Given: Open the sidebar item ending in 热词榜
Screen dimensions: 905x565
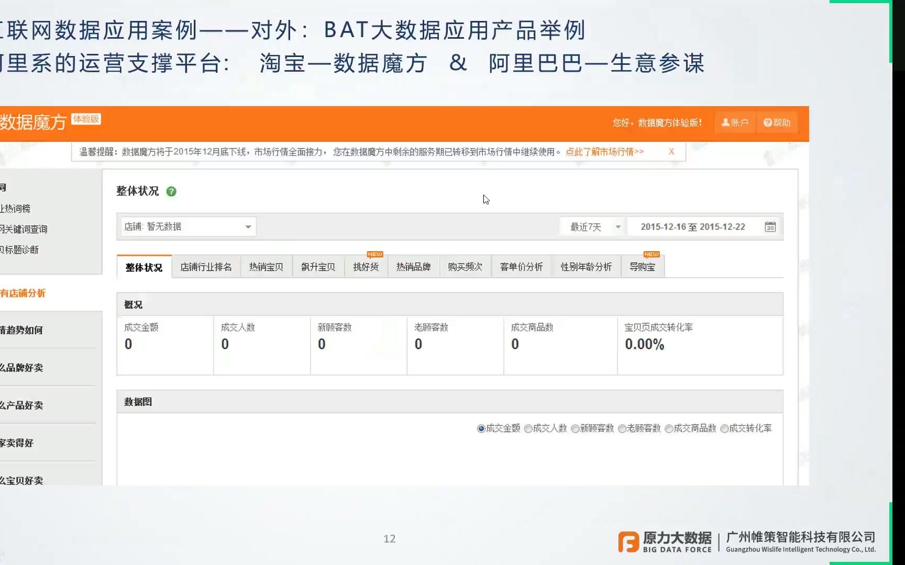Looking at the screenshot, I should pos(16,209).
